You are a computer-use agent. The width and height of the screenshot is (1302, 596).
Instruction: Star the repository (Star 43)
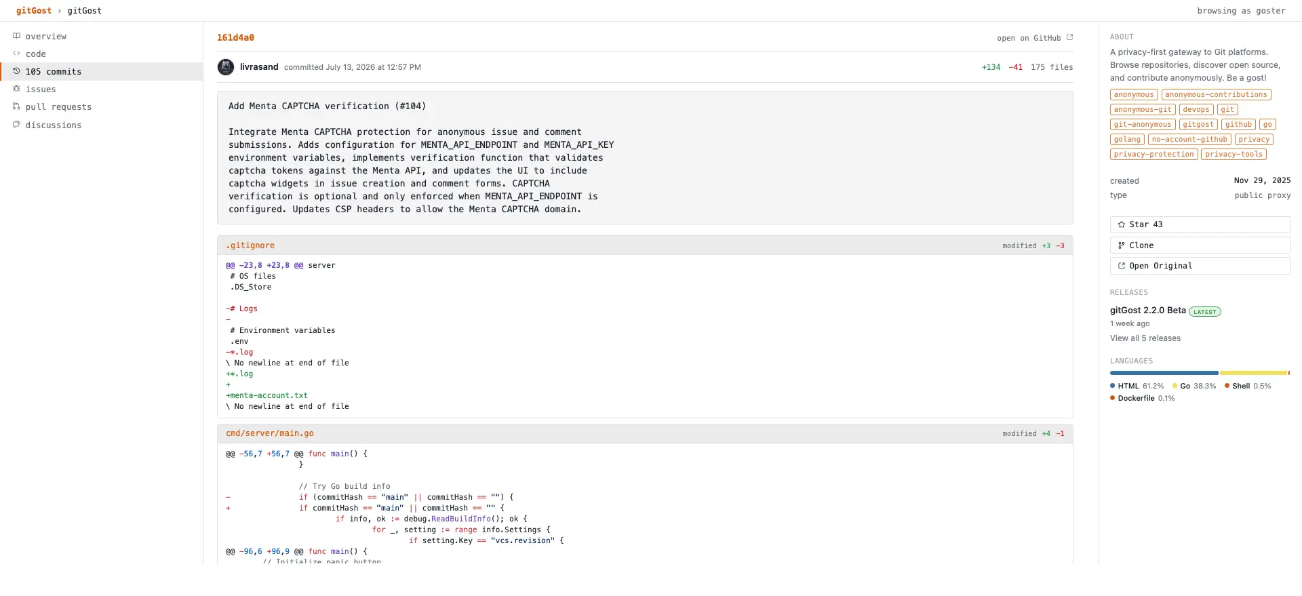[1200, 224]
